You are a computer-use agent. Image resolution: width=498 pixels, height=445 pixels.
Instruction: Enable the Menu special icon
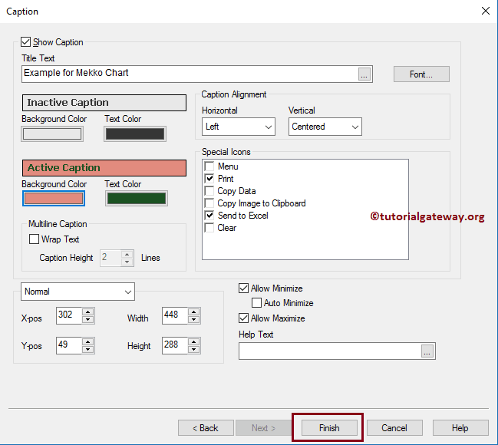pos(209,166)
